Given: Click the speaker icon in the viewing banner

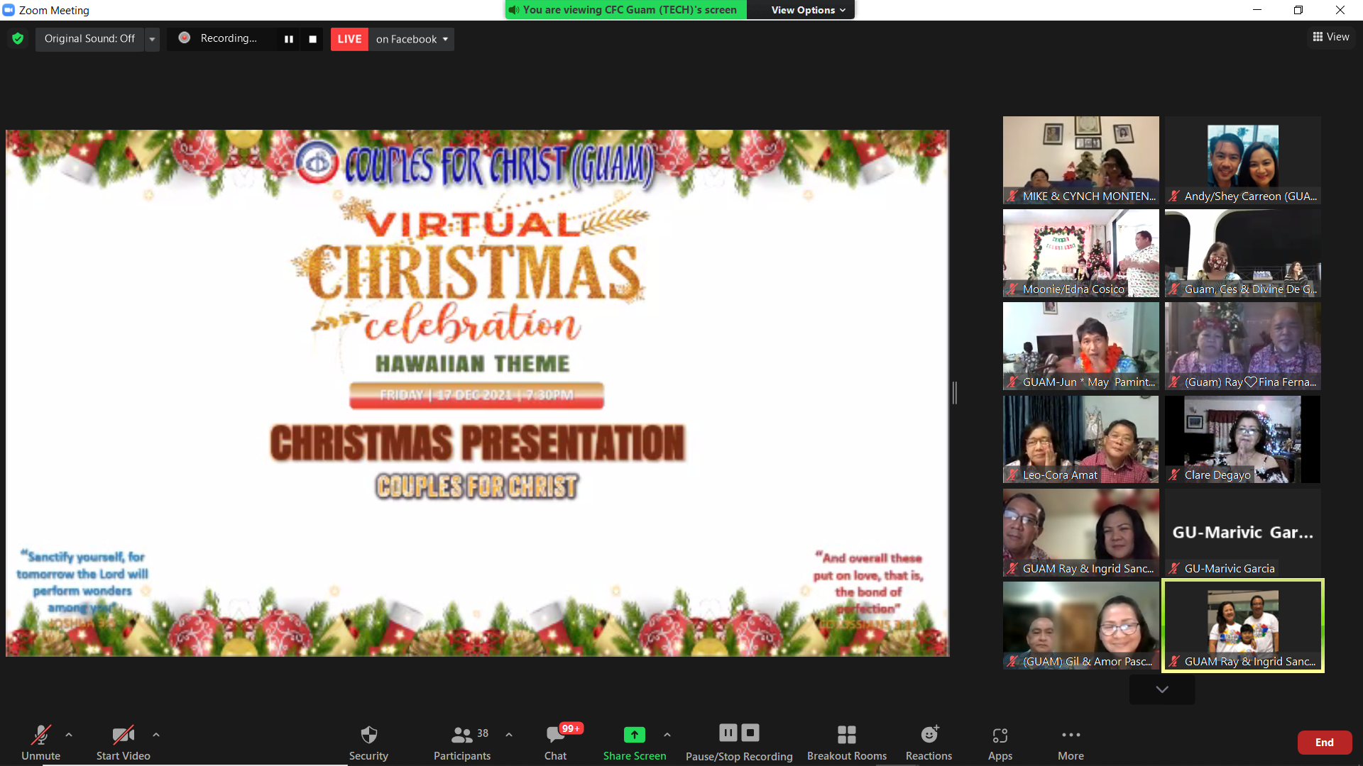Looking at the screenshot, I should (514, 10).
